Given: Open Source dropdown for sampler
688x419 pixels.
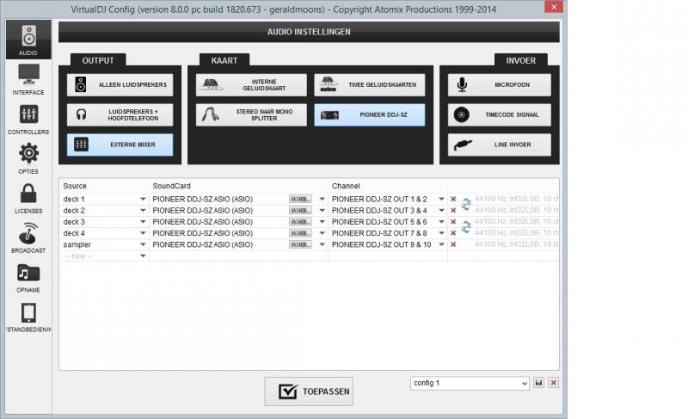Looking at the screenshot, I should [x=143, y=245].
